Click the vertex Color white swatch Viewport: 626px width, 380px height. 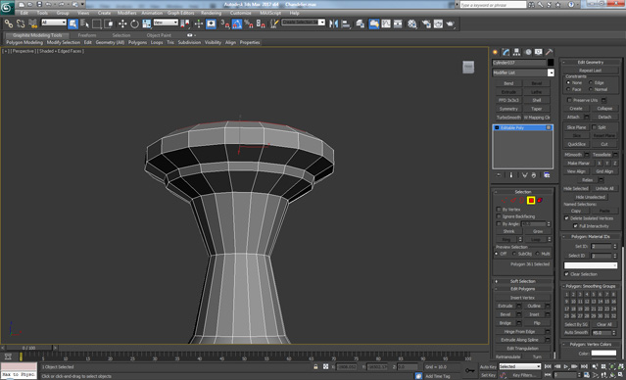[603, 354]
